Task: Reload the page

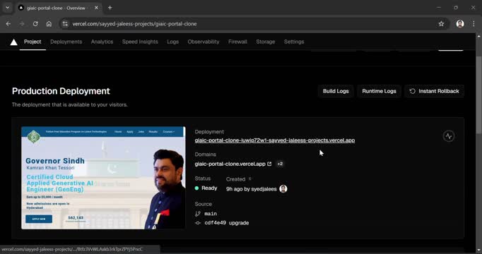Action: (x=35, y=23)
